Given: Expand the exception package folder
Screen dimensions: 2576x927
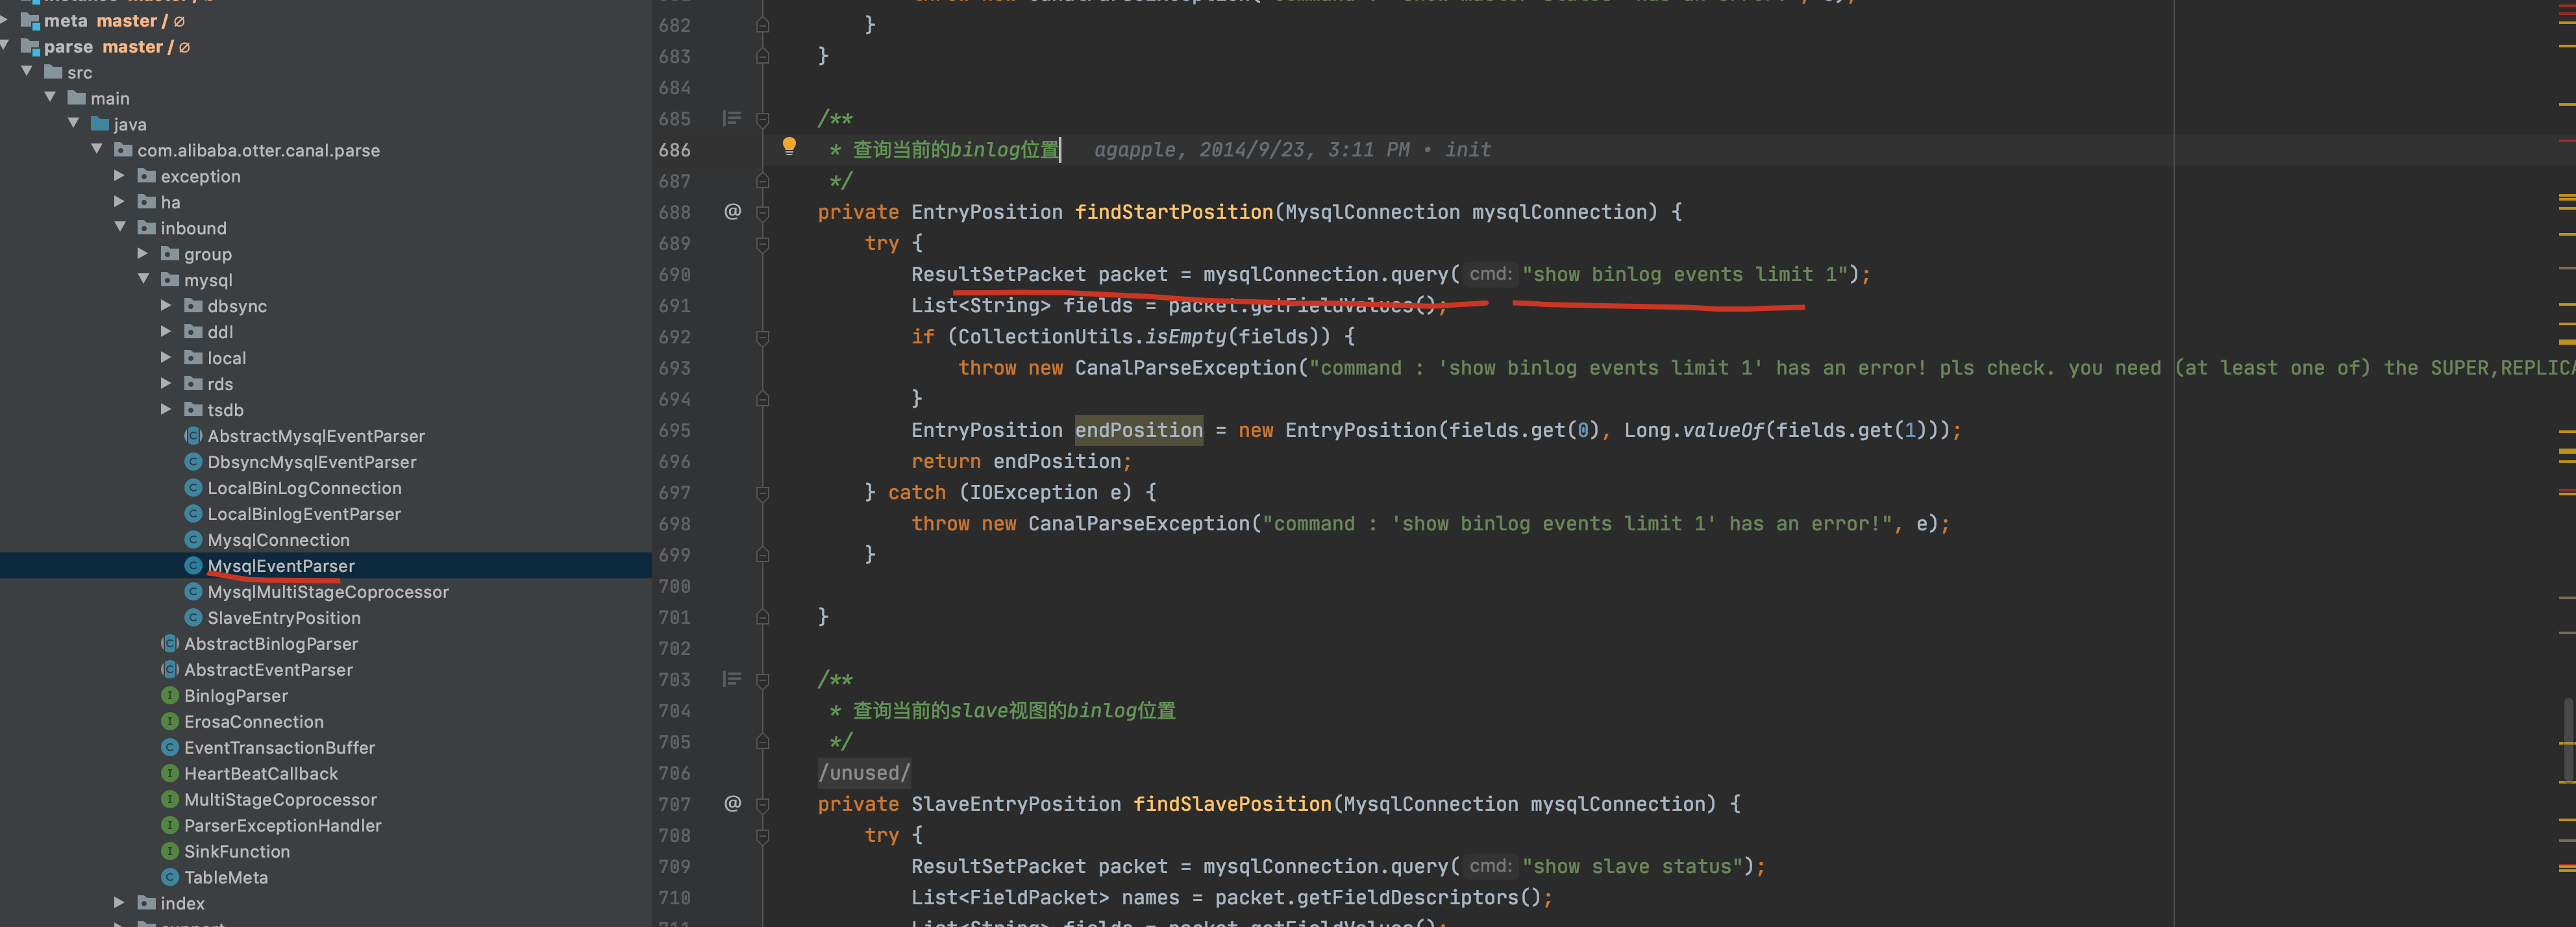Looking at the screenshot, I should click(x=119, y=176).
